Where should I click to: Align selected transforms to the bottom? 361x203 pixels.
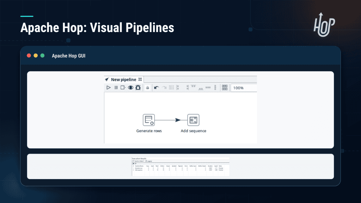pyautogui.click(x=201, y=88)
